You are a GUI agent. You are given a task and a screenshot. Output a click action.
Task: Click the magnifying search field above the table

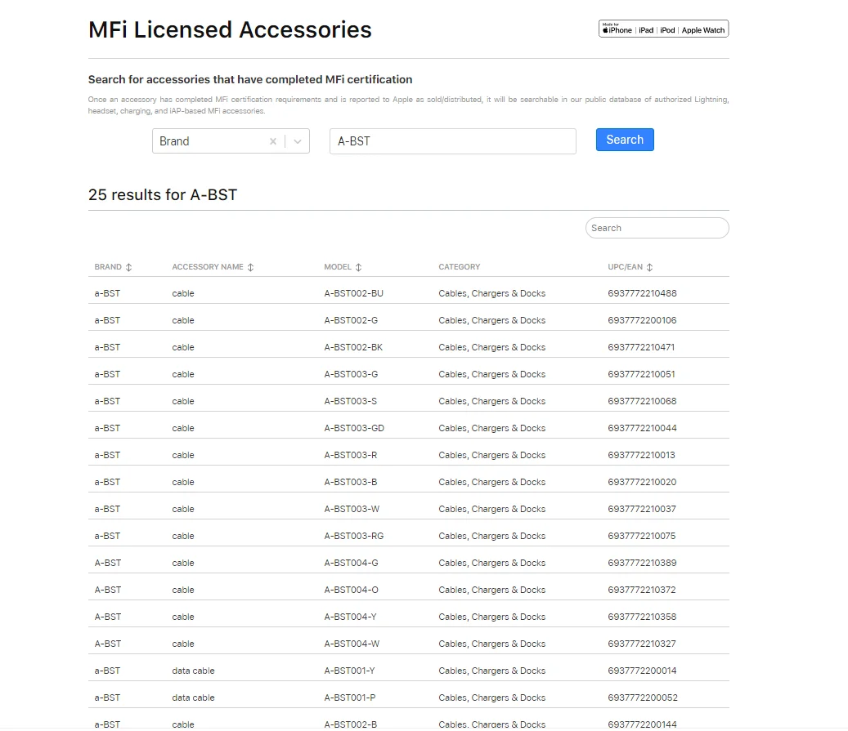coord(657,228)
